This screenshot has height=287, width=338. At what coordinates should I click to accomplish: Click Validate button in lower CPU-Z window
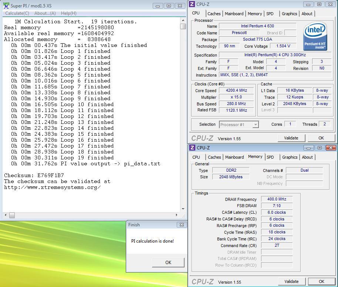(291, 281)
